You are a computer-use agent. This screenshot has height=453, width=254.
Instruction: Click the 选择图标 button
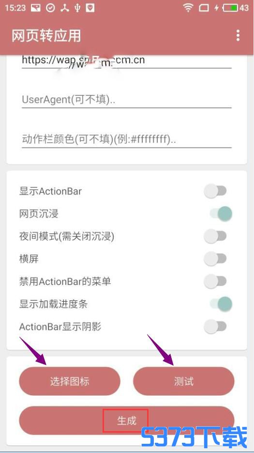coord(70,381)
